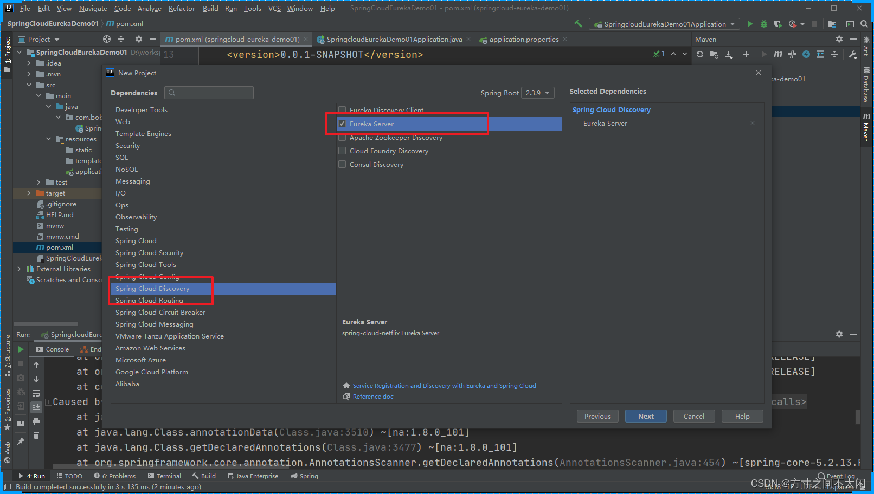Open run configuration dropdown SpringcloudEurekaDemo01Application

[665, 24]
